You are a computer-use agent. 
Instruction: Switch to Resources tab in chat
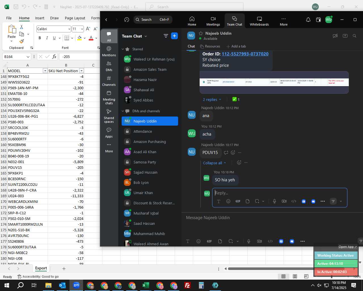(210, 46)
